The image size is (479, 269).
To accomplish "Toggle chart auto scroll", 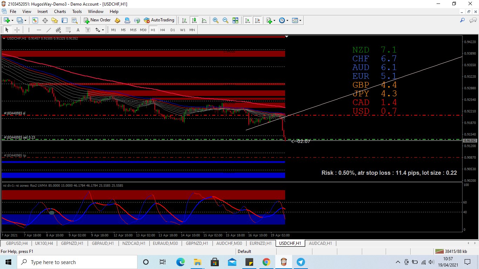I will tap(248, 20).
